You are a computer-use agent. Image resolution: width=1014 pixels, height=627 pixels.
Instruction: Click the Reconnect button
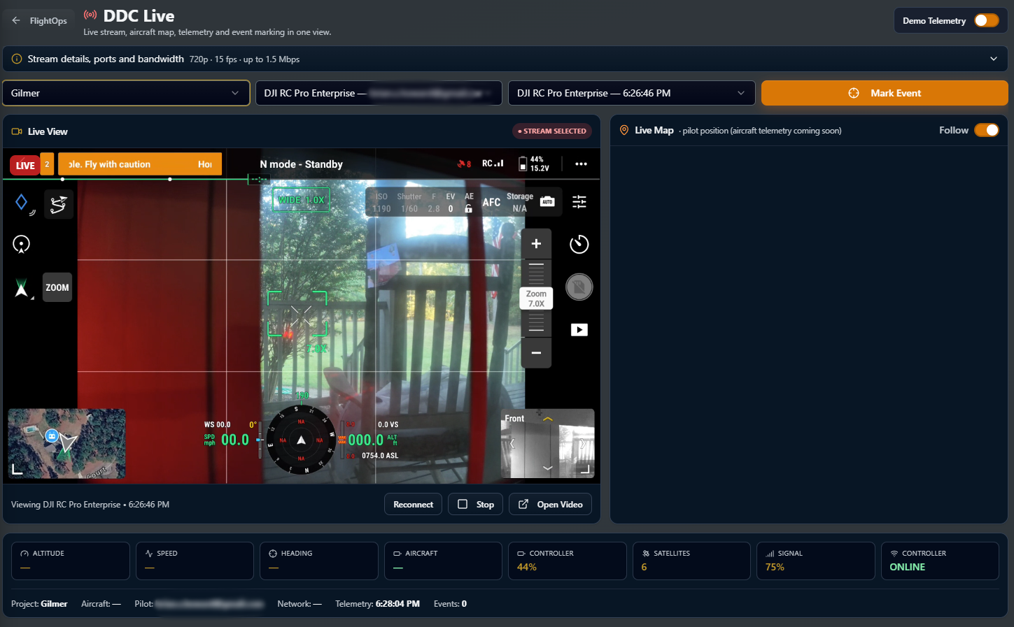[x=413, y=504]
